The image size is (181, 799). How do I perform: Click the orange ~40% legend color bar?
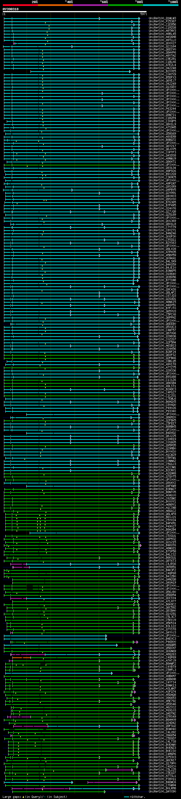(x=55, y=5)
